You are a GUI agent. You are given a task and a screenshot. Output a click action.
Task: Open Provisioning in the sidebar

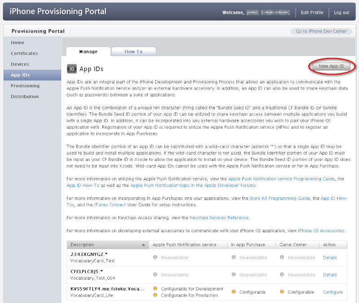point(25,86)
